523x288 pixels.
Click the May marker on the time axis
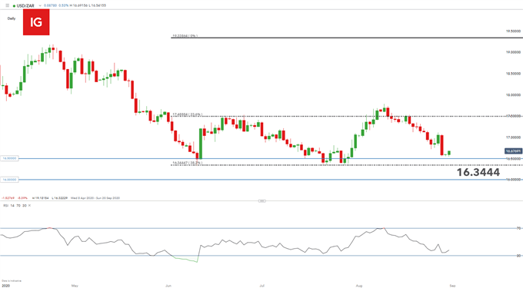pos(75,286)
